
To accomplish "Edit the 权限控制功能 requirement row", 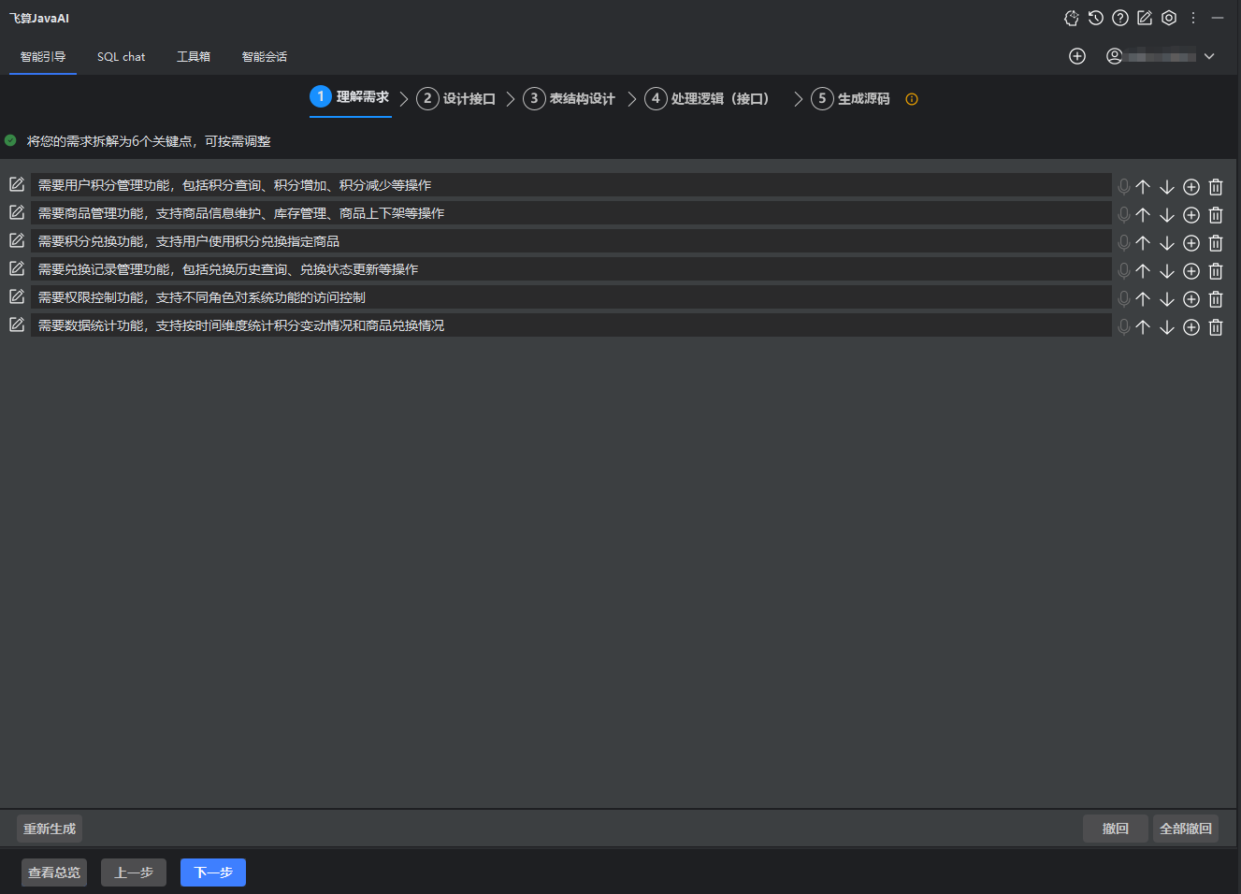I will coord(17,296).
